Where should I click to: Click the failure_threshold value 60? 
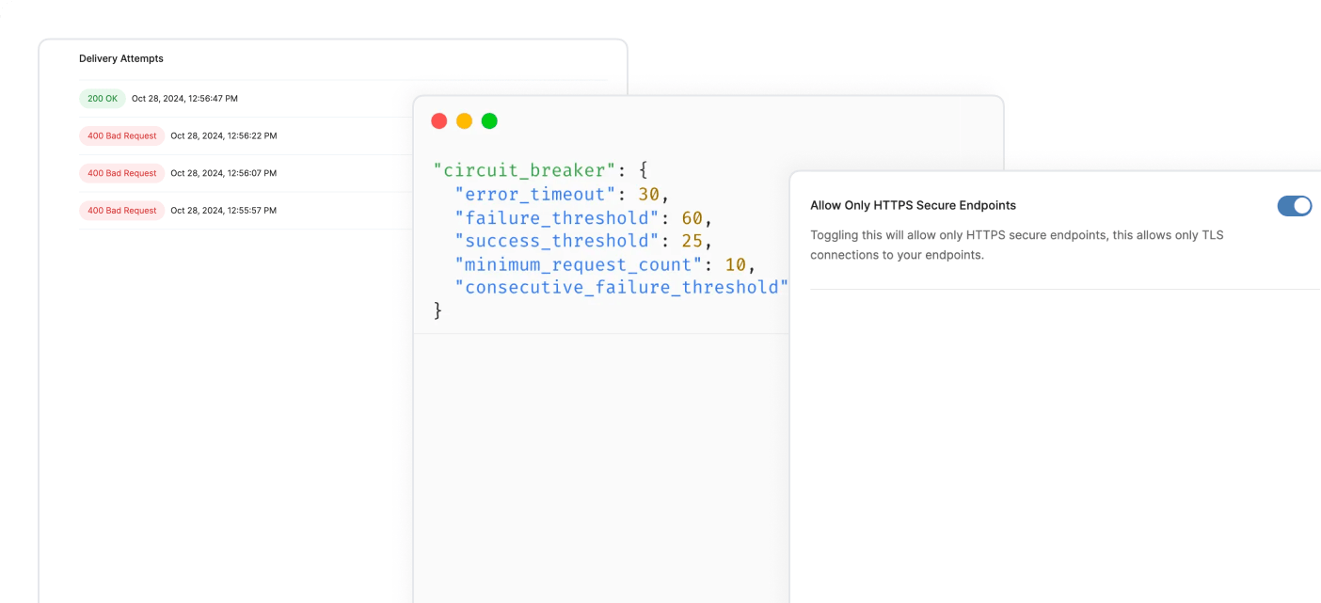point(697,217)
